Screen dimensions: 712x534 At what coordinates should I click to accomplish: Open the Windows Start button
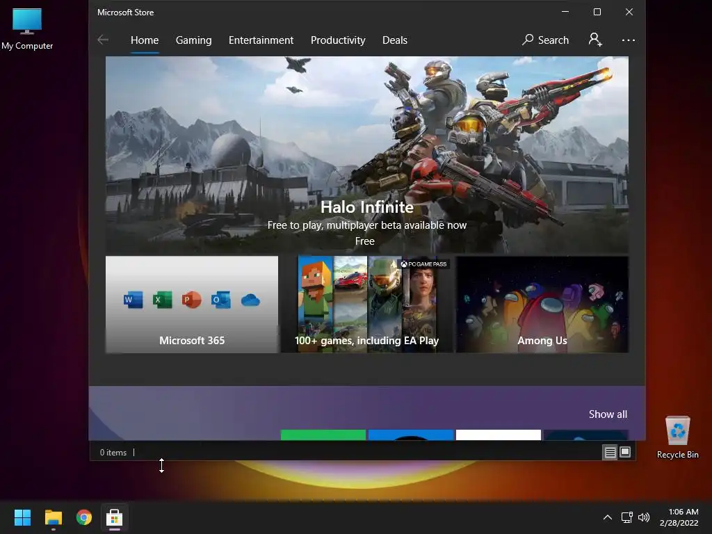(x=22, y=517)
